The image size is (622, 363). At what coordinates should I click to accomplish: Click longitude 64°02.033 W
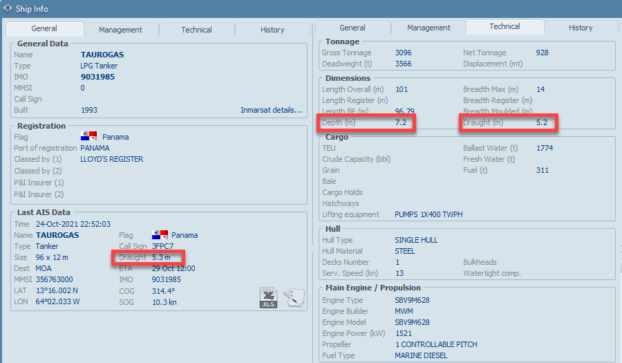[57, 301]
